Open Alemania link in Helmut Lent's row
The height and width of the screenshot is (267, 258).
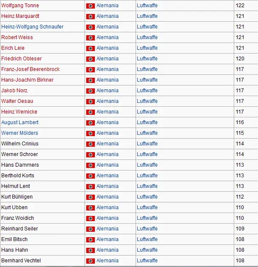click(x=108, y=186)
